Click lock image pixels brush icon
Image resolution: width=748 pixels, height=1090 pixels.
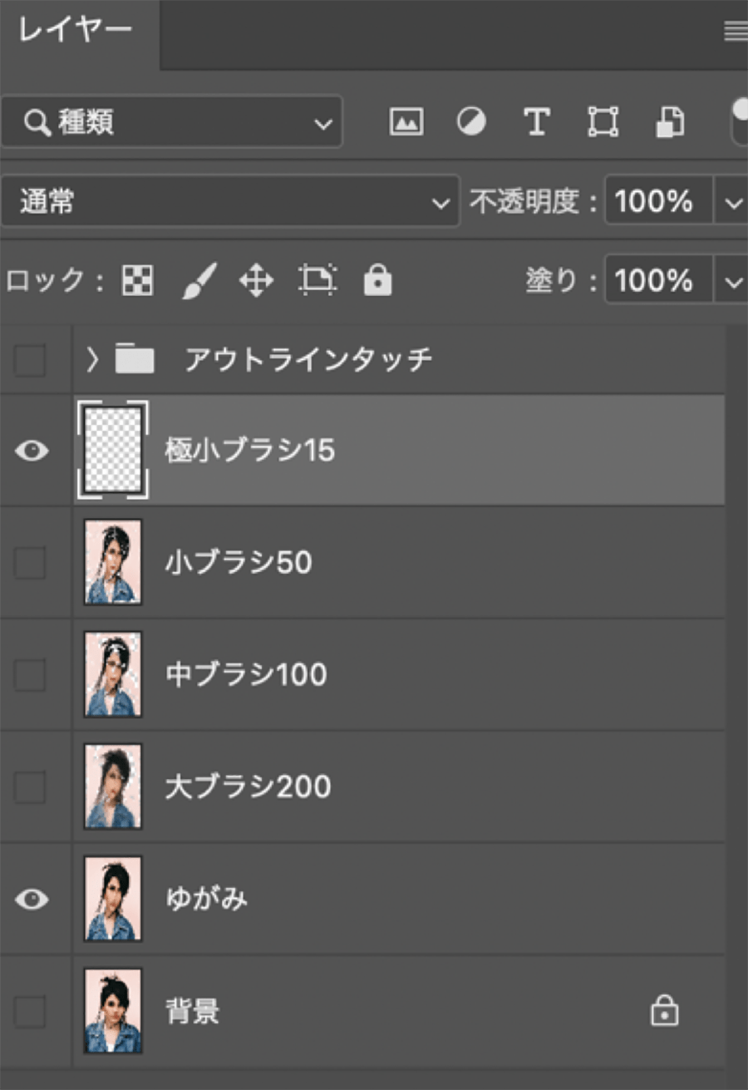pyautogui.click(x=199, y=281)
